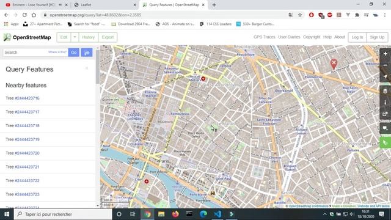Open File Explorer from taskbar

click(x=161, y=214)
